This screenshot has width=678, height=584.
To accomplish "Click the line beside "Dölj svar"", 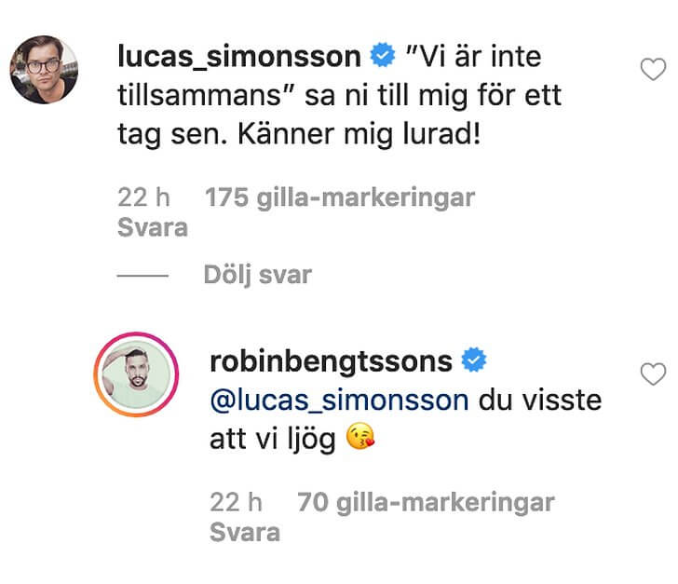I will pos(142,276).
